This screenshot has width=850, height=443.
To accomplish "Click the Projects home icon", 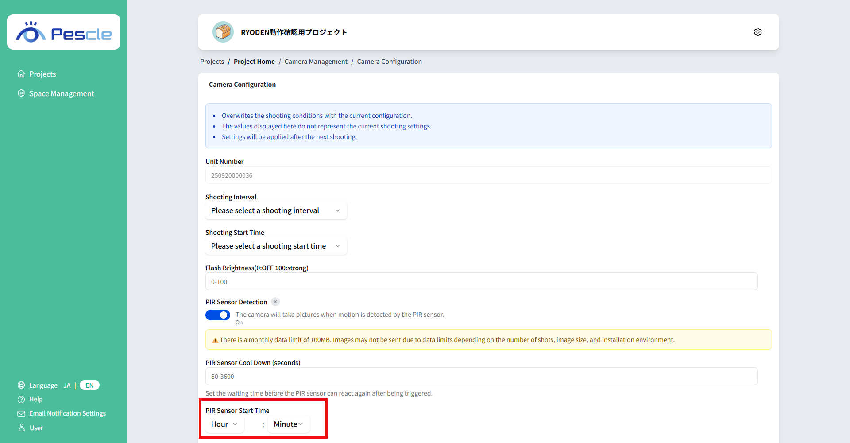I will click(x=21, y=74).
